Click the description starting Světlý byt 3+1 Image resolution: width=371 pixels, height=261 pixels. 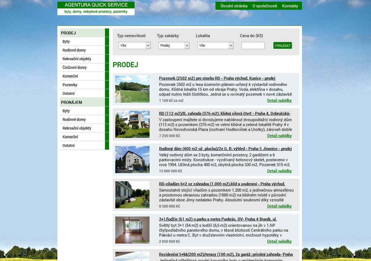pyautogui.click(x=223, y=230)
